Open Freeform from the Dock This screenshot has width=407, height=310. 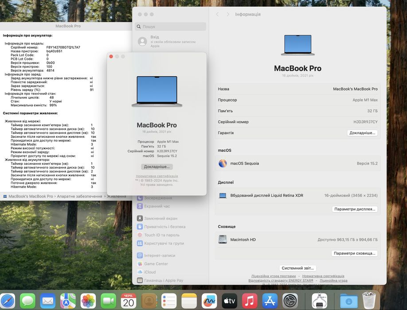[x=209, y=301]
